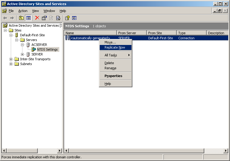Viewport: 230px width, 161px height.
Task: Click the Subnets folder icon
Action: 17,64
